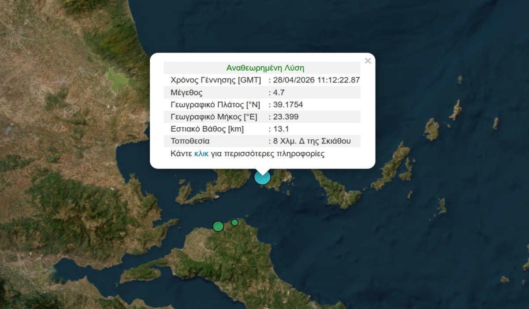Click the 'Μέγεθος' row label
Viewport: 529px width, 309px height.
(186, 92)
